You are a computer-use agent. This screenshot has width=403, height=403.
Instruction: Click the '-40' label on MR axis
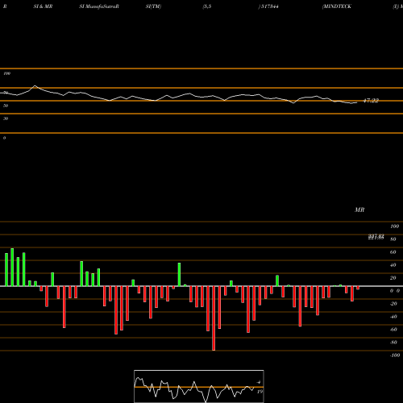coord(393,317)
